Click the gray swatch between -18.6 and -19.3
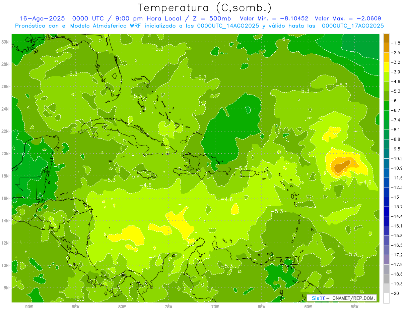Viewport: 402px width, 311px height. [386, 279]
